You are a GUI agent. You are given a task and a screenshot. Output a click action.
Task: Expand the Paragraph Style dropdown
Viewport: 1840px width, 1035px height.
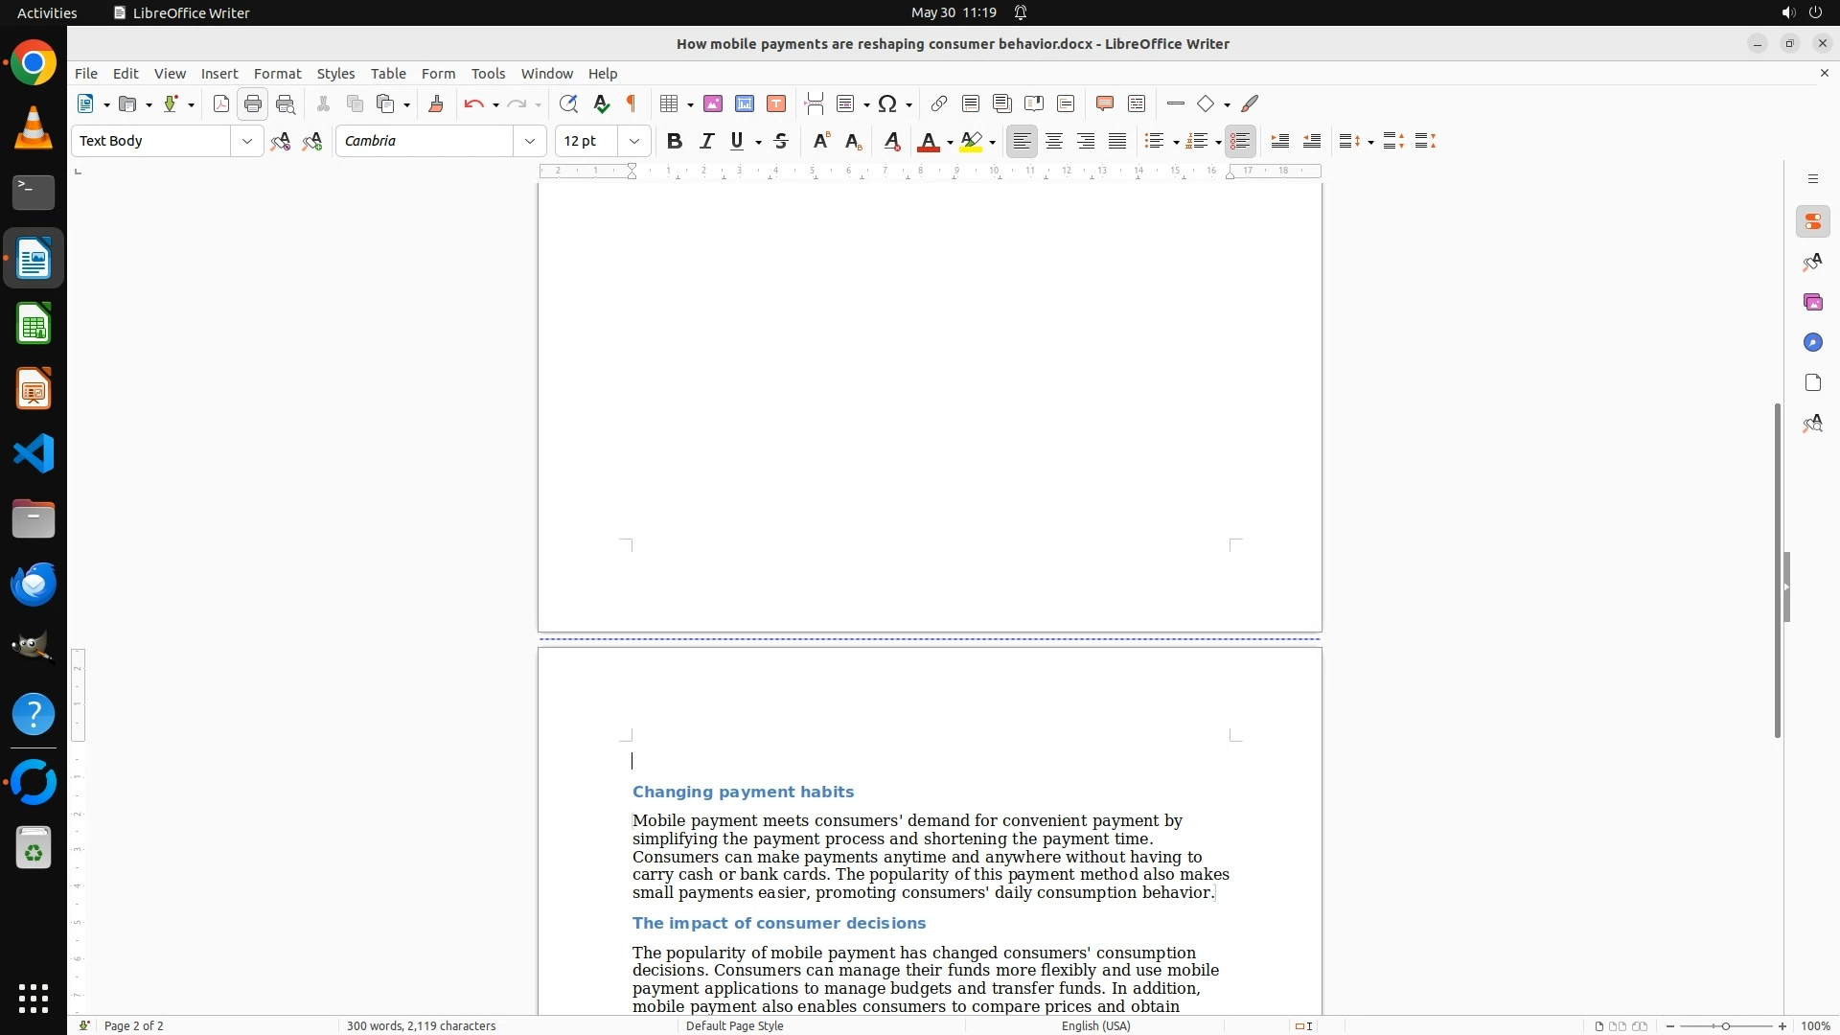247,141
